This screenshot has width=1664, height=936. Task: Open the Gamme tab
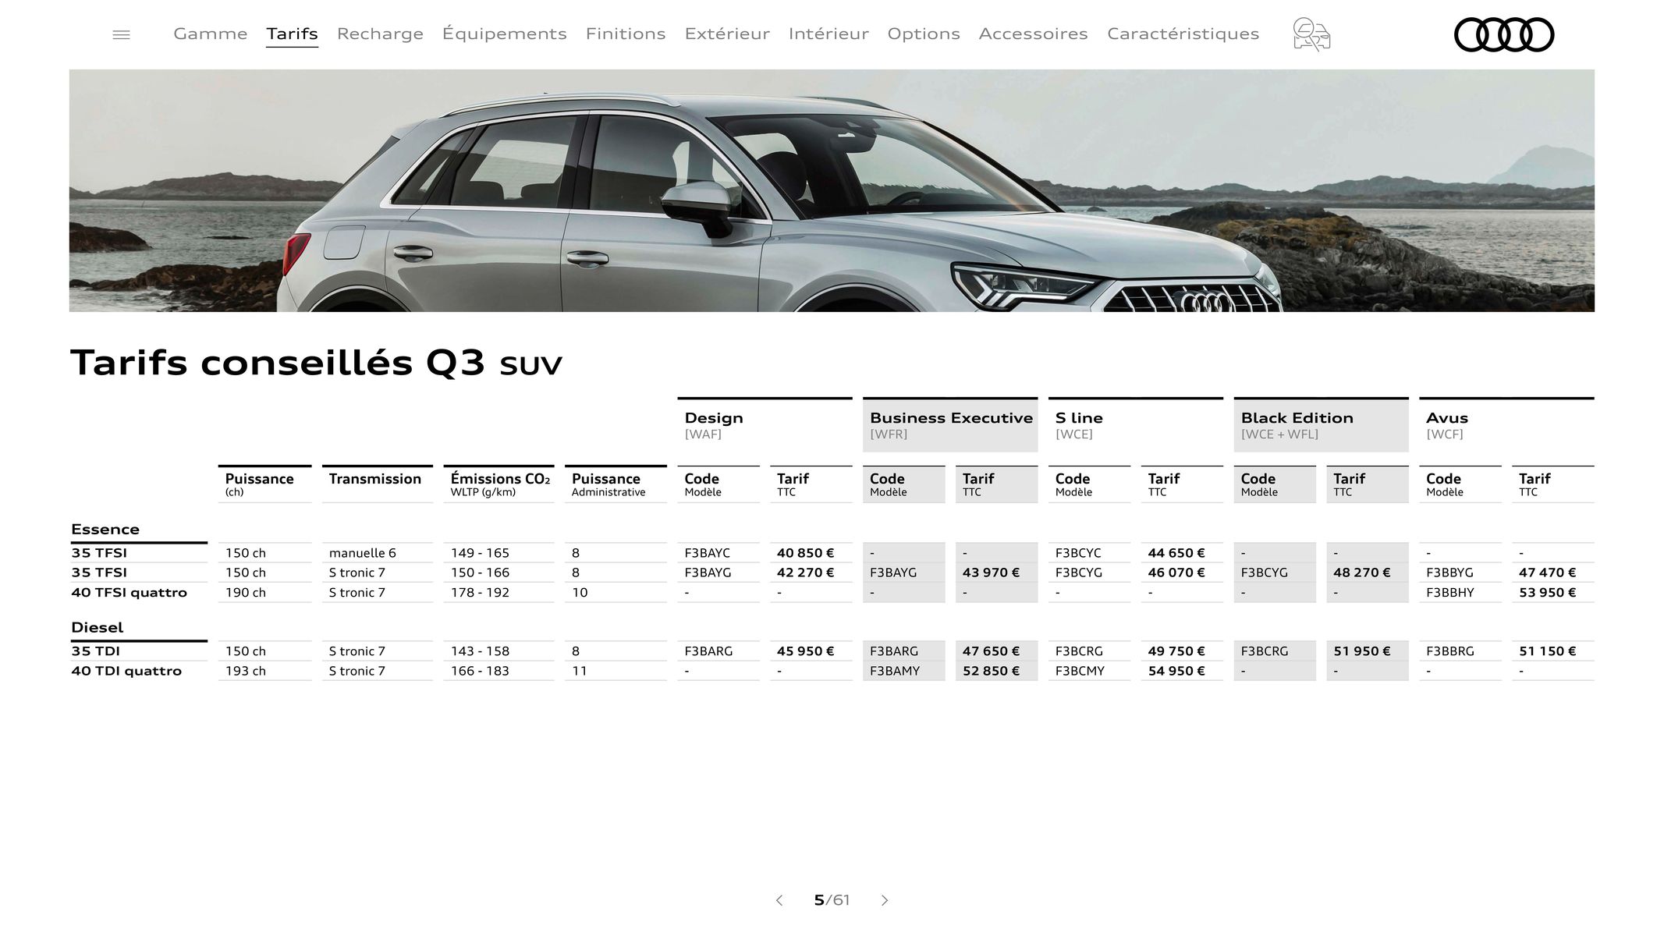point(210,34)
